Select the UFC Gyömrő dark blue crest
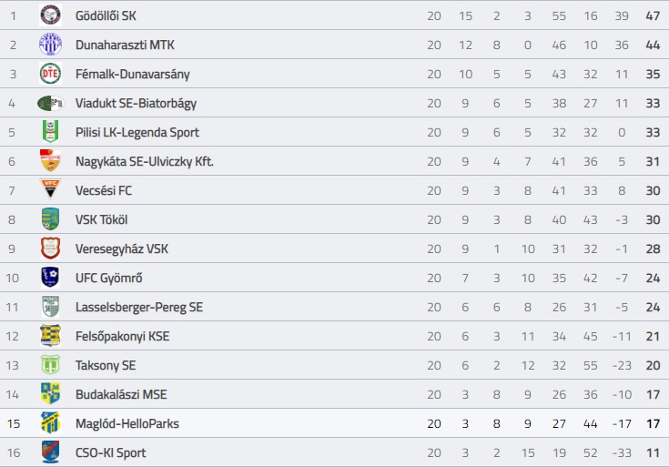Viewport: 669px width, 467px height. [x=50, y=278]
